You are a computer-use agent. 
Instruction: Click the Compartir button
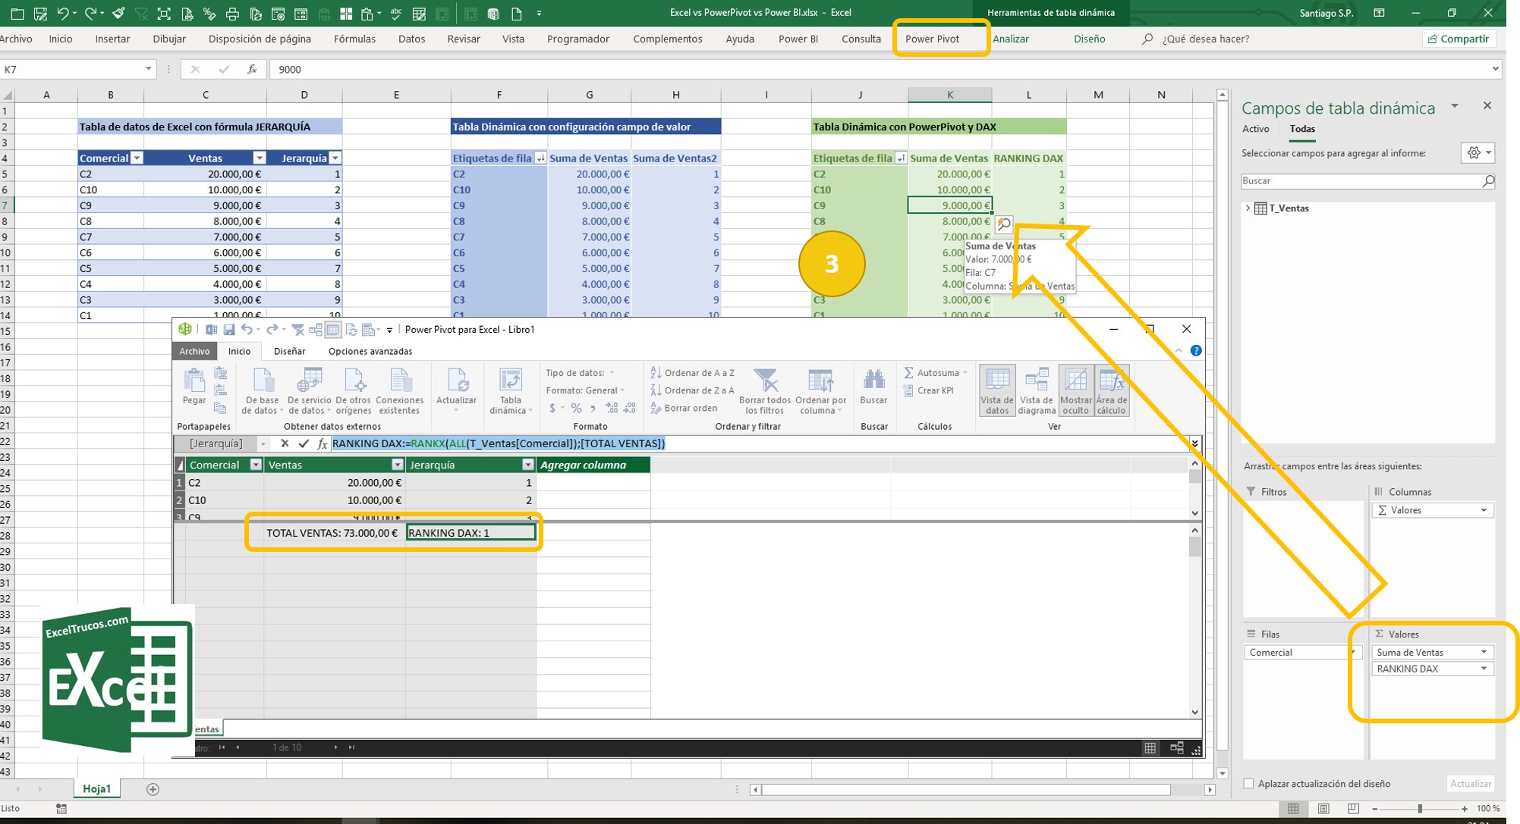[1459, 39]
